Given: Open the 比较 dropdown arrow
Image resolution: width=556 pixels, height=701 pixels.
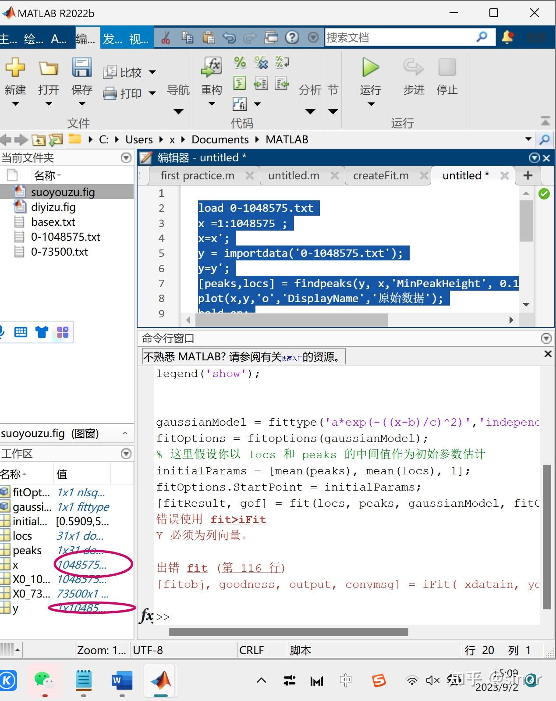Looking at the screenshot, I should (152, 72).
